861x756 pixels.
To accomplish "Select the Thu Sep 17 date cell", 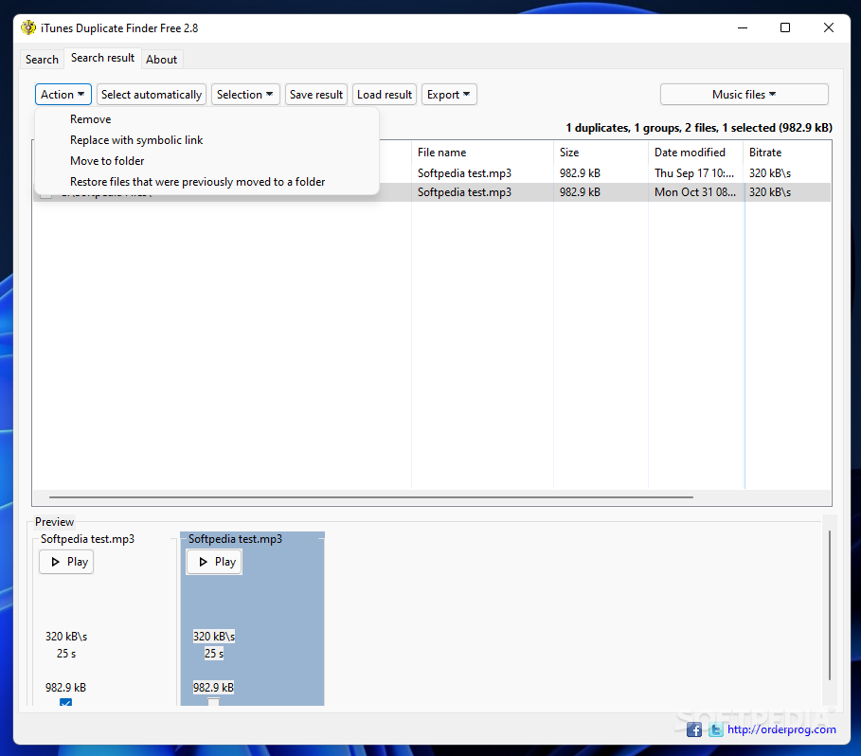I will [694, 173].
